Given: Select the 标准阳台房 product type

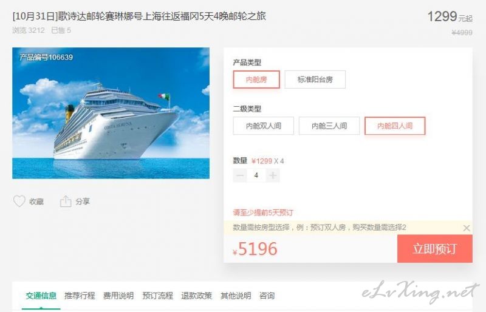Looking at the screenshot, I should click(315, 80).
